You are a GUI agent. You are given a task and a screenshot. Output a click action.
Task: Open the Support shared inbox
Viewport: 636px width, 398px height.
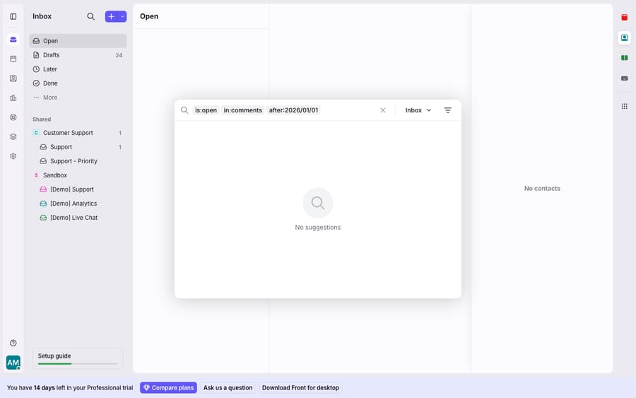pyautogui.click(x=78, y=147)
